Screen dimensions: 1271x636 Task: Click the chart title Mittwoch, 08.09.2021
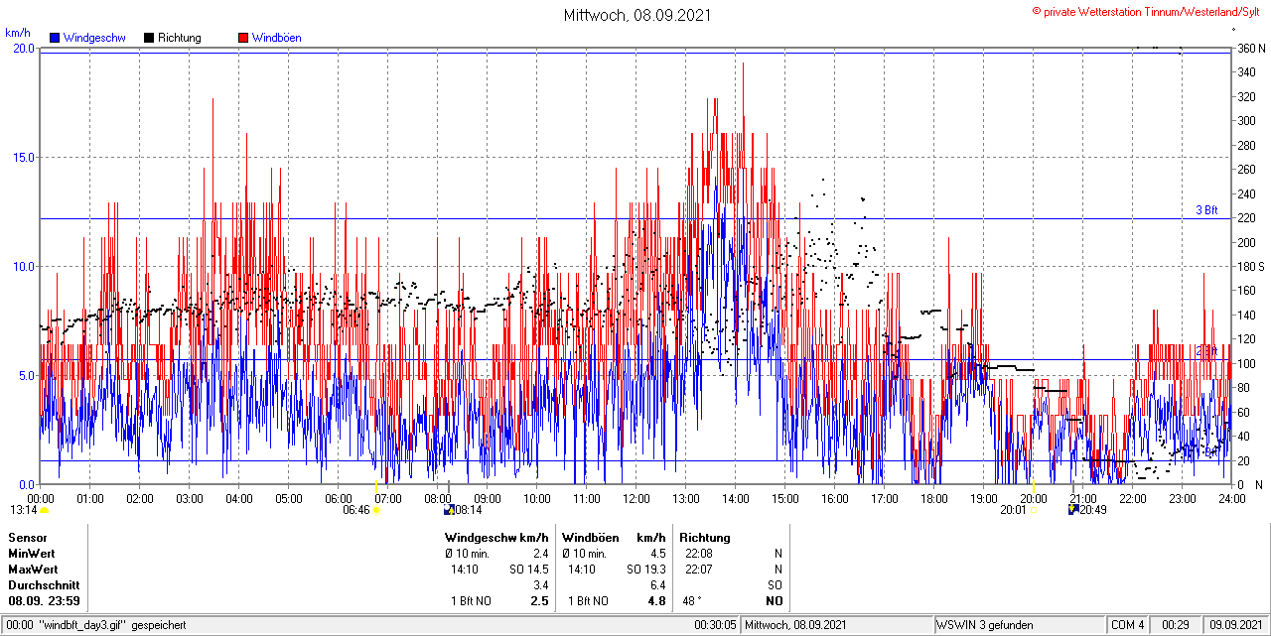click(636, 15)
